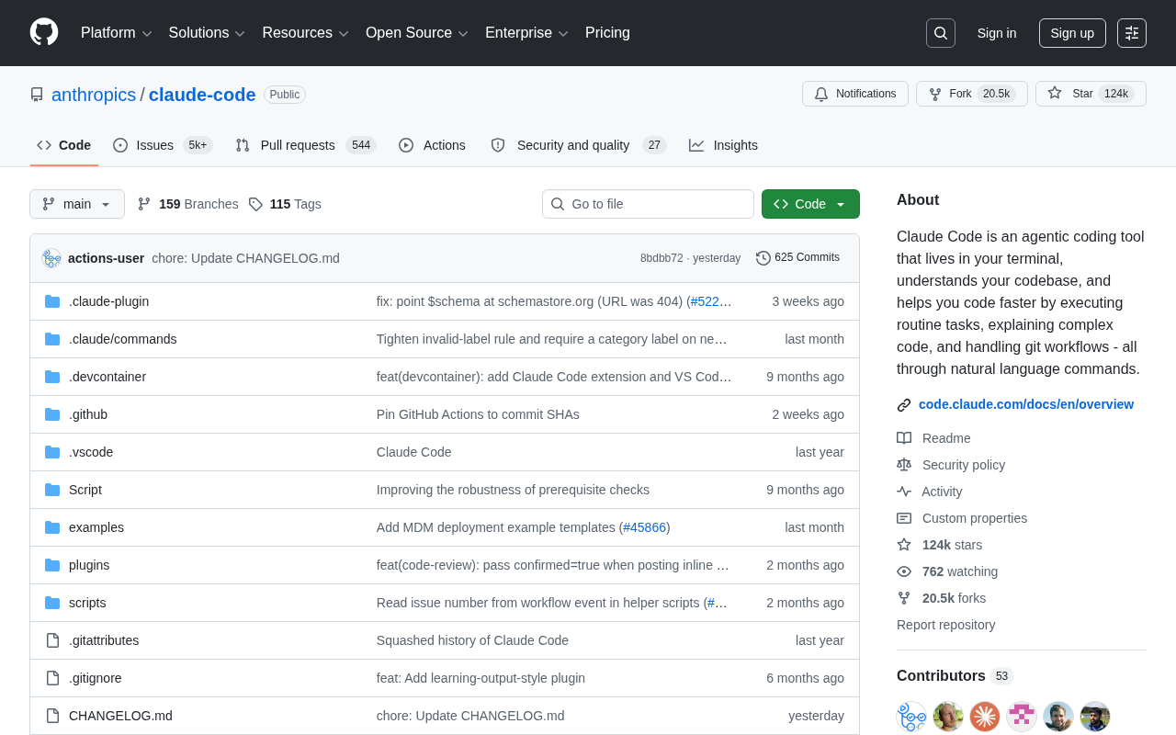Open the Script folder

[85, 490]
